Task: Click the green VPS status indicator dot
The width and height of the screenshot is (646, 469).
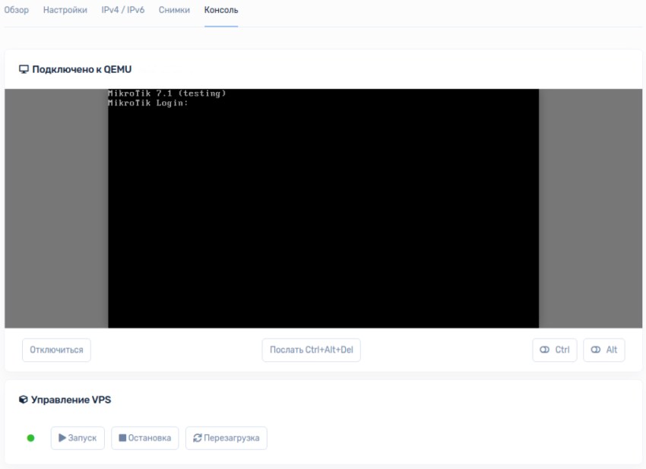Action: [x=30, y=438]
